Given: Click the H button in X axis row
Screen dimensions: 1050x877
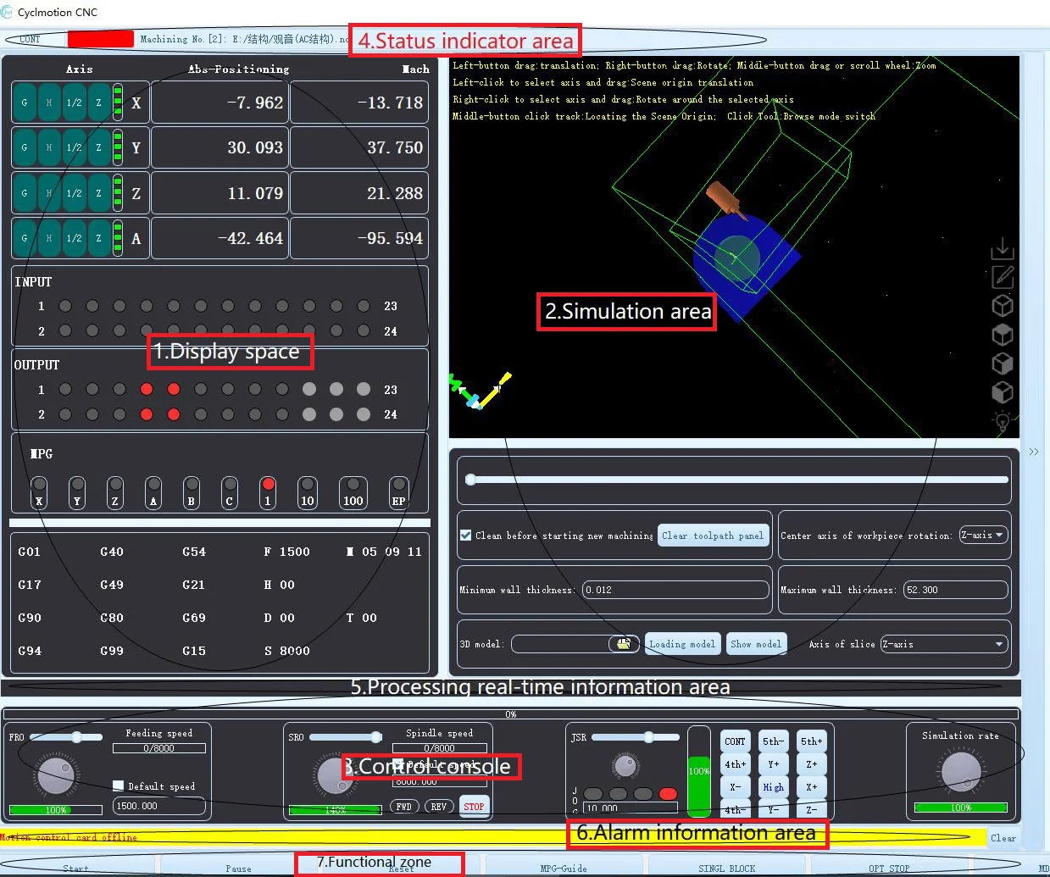Looking at the screenshot, I should 48,103.
